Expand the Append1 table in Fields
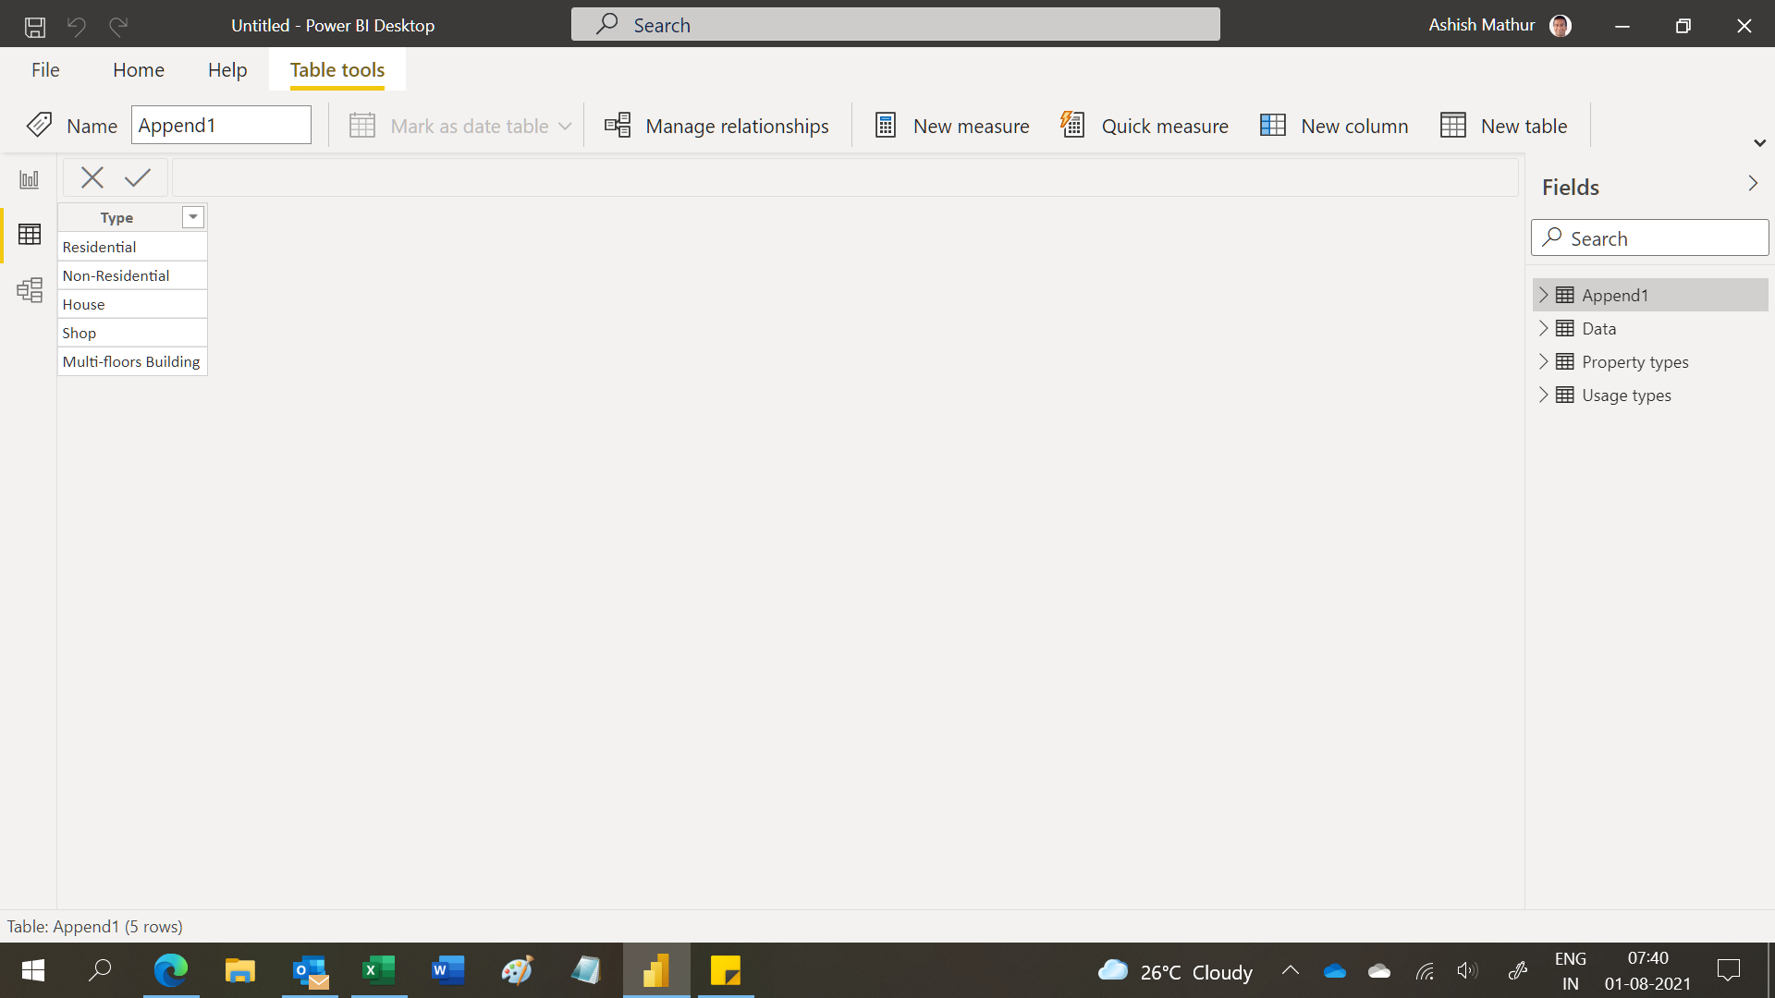The width and height of the screenshot is (1775, 998). [x=1543, y=296]
